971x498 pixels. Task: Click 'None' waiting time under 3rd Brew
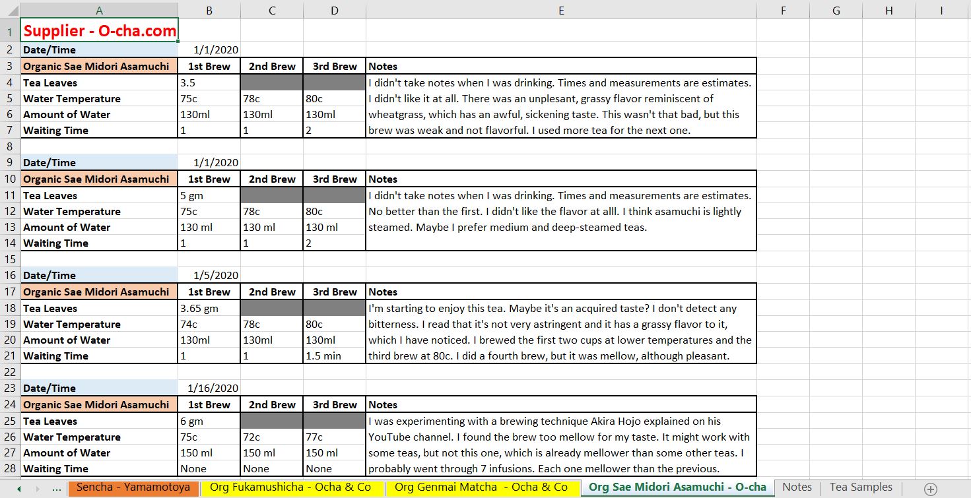tap(335, 468)
